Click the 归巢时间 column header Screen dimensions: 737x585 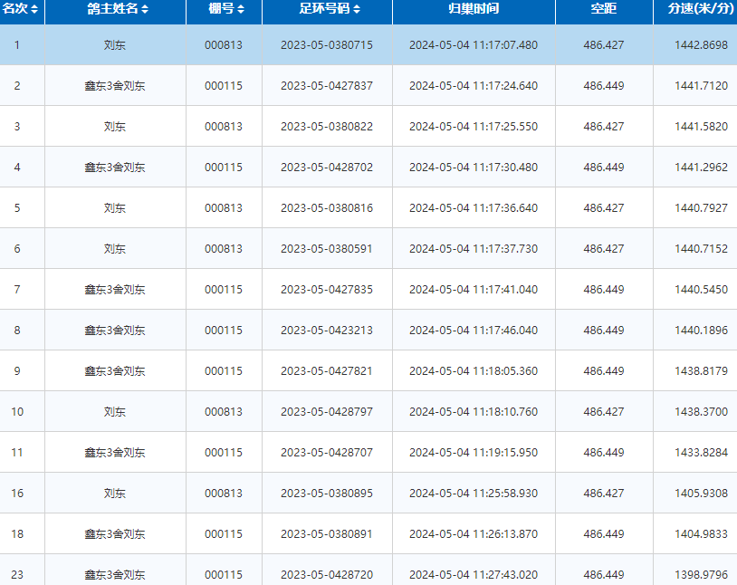(x=473, y=9)
